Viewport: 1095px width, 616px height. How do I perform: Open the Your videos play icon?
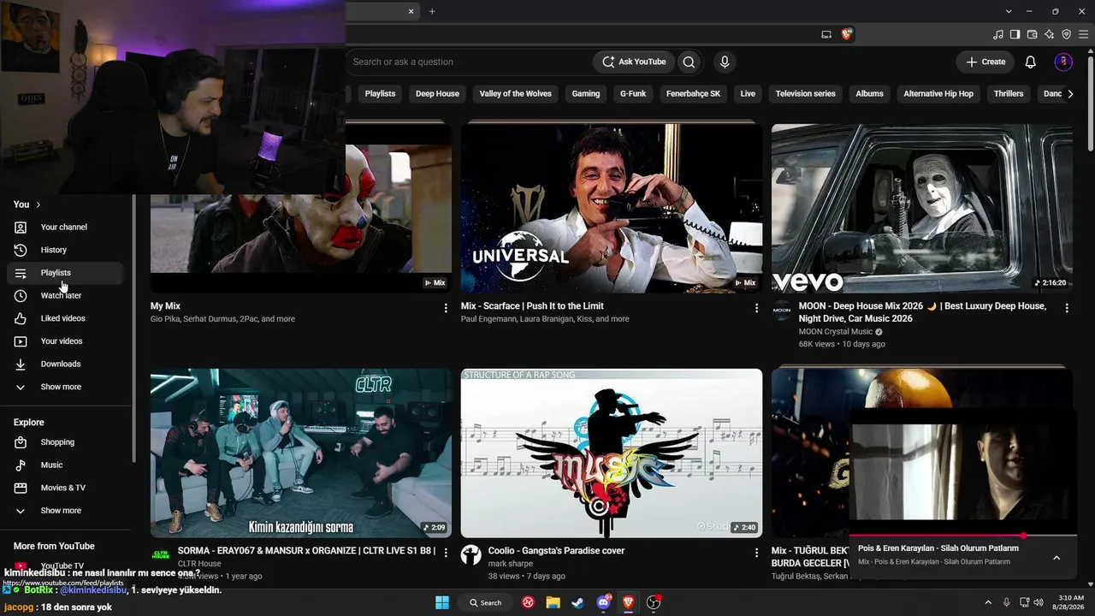click(21, 341)
